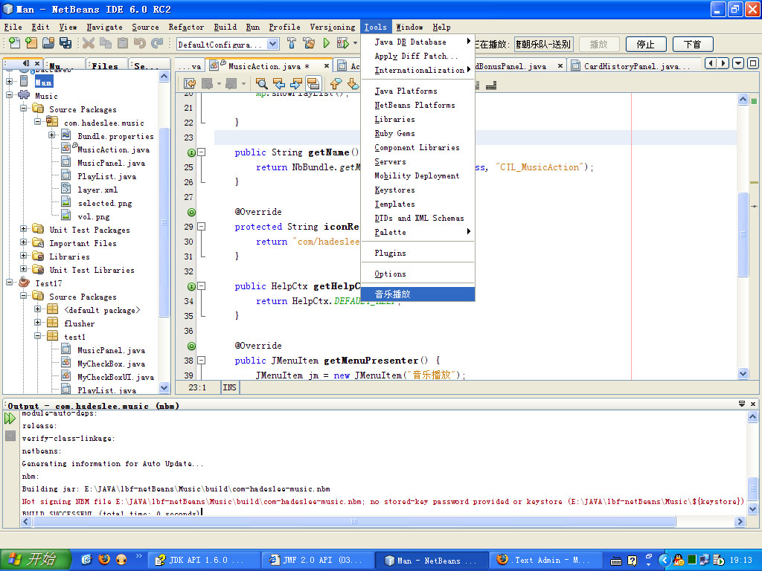The height and width of the screenshot is (571, 762).
Task: Collapse the Test17 project node
Action: pos(9,282)
